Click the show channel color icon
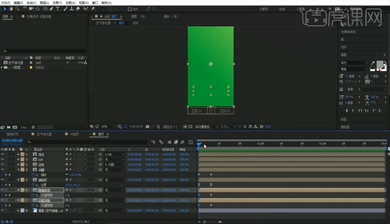390x224 pixels. (x=158, y=127)
